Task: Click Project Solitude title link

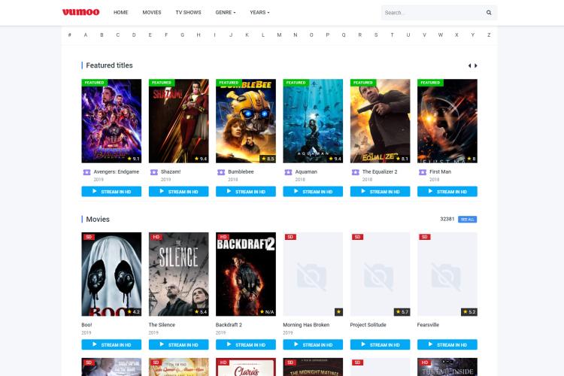Action: tap(368, 325)
